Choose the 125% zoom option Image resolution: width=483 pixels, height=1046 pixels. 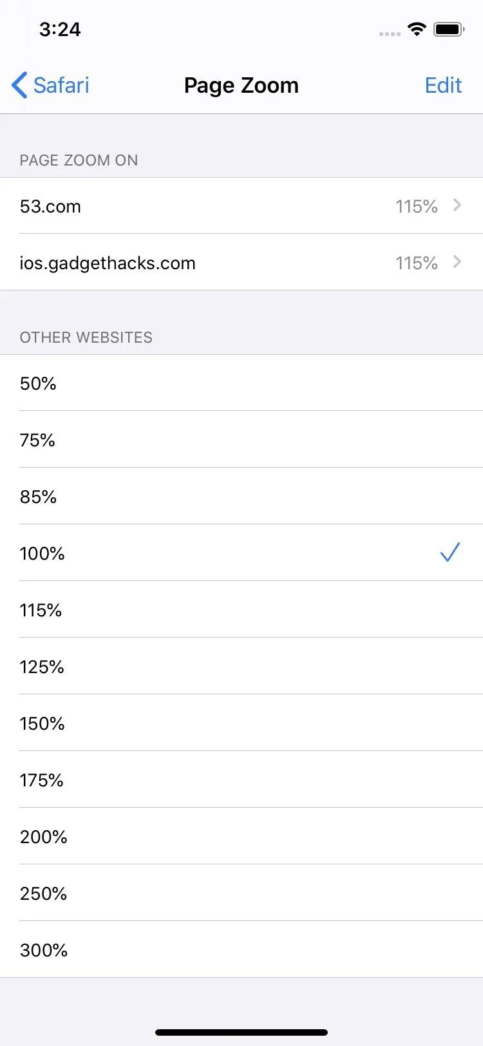(x=241, y=667)
